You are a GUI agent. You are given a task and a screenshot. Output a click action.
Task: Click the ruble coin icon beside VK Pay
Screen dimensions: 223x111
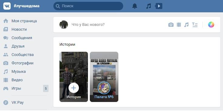(x=6, y=103)
